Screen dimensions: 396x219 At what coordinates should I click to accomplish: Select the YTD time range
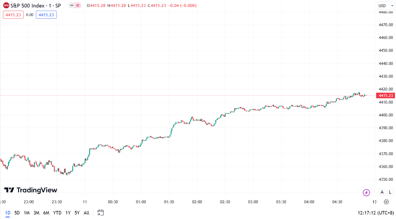[x=57, y=213]
